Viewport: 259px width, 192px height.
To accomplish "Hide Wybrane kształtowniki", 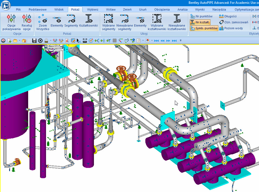I will [157, 22].
